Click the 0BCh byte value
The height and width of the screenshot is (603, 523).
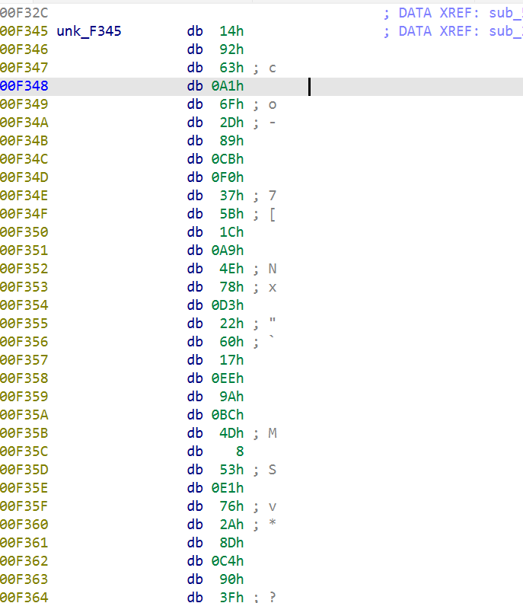coord(228,415)
